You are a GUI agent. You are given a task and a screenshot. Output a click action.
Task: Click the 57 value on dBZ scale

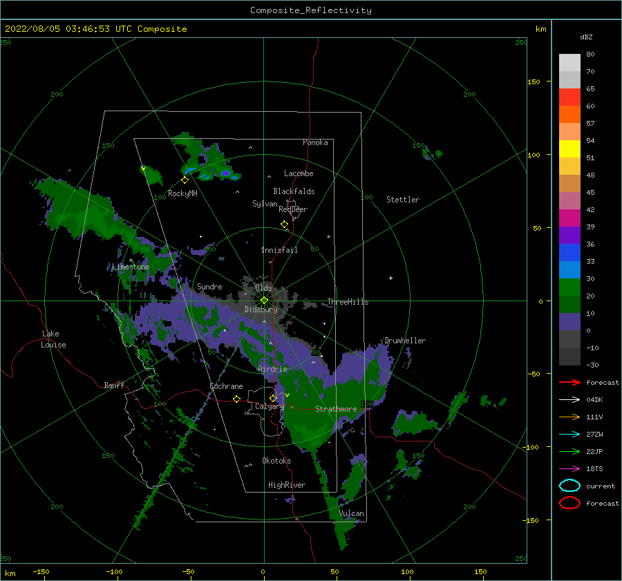[x=590, y=124]
